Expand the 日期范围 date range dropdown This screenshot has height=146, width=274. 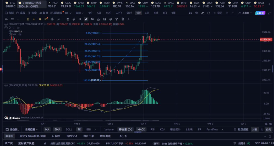pyautogui.click(x=31, y=130)
